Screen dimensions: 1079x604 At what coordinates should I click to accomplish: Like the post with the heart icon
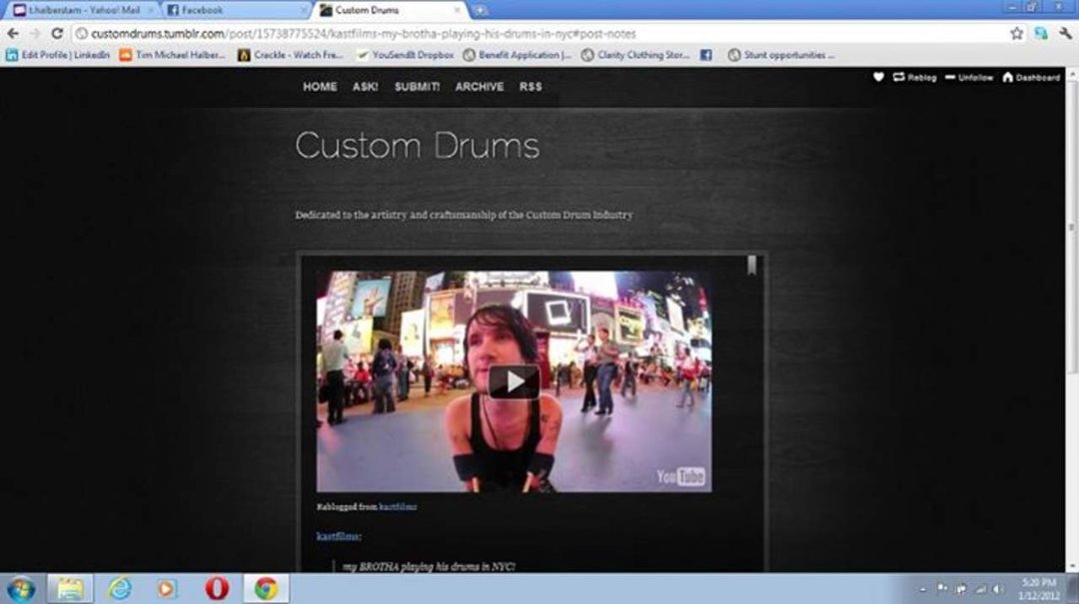coord(878,77)
